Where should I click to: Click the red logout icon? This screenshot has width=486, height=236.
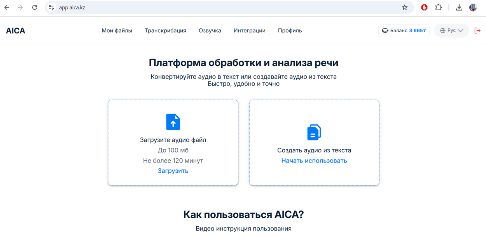[477, 31]
